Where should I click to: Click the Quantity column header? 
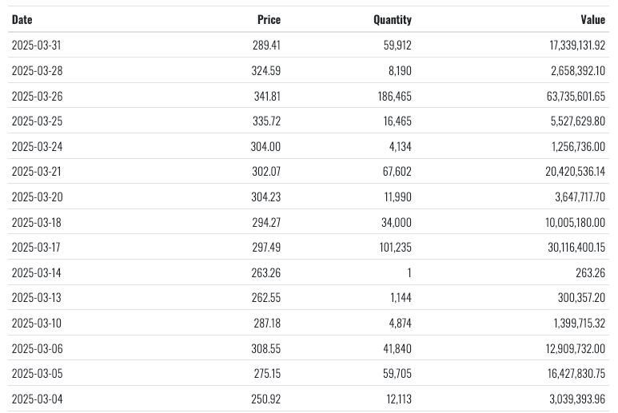tap(392, 19)
